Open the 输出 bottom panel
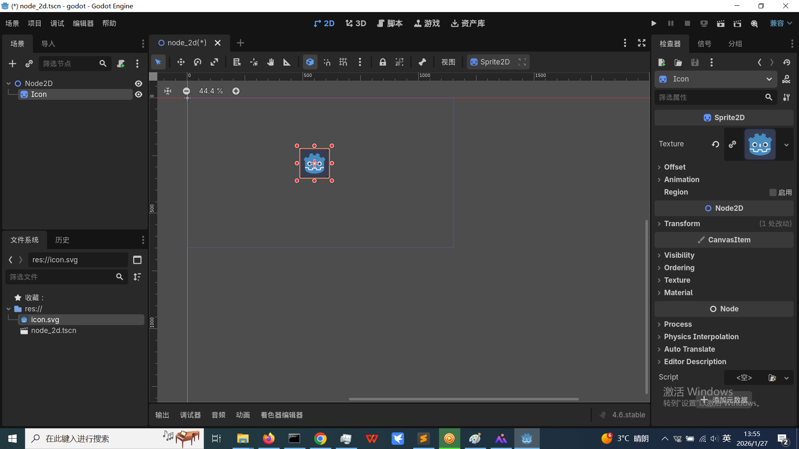Screen dimensions: 799x449 coord(162,415)
